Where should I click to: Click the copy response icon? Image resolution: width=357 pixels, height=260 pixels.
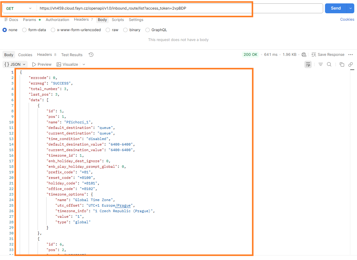[342, 64]
